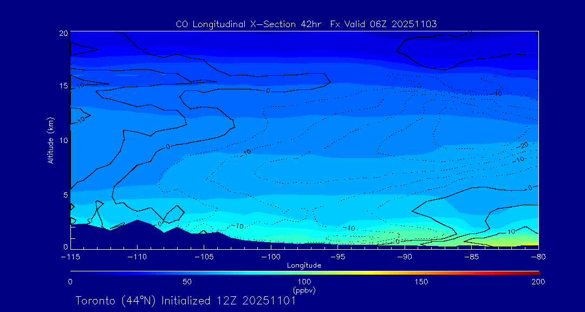Click the 15 km altitude tick label
The width and height of the screenshot is (585, 312).
(x=62, y=87)
